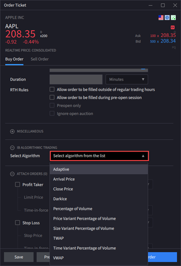This screenshot has width=181, height=266.
Task: Click the blue clock icon
Action: (167, 18)
